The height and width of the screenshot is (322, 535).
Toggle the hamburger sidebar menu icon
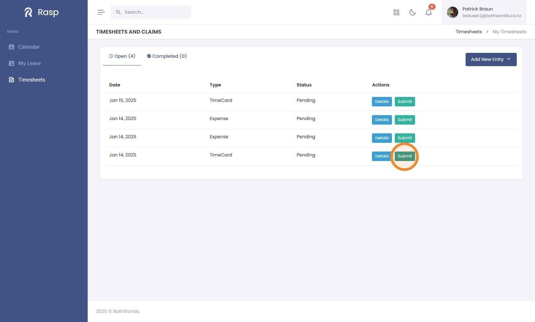coord(101,12)
